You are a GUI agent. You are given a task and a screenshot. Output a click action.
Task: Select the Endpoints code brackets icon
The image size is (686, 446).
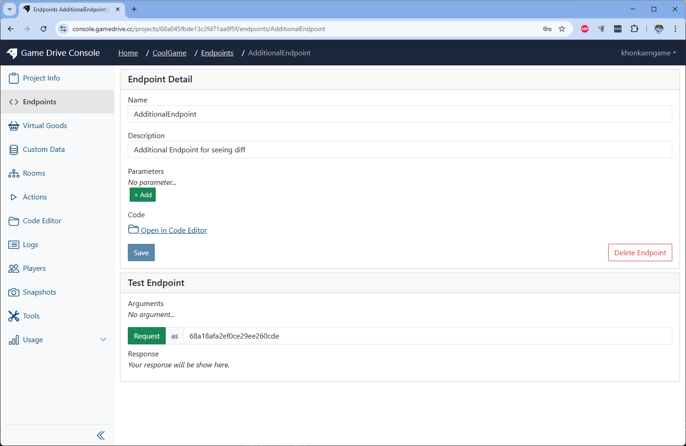tap(14, 102)
